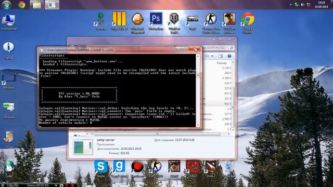Launch Bandicam red record icon
This screenshot has width=333, height=187.
(x=137, y=168)
